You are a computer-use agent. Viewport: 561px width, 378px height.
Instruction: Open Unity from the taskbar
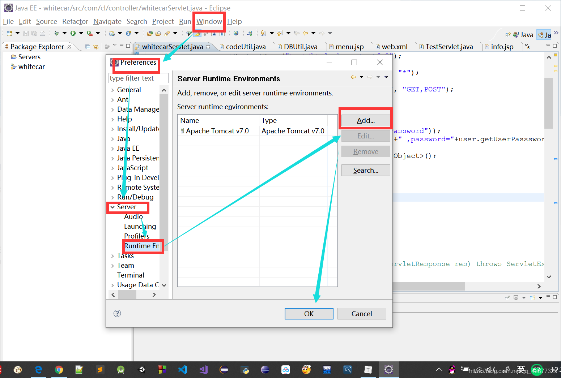coord(141,369)
